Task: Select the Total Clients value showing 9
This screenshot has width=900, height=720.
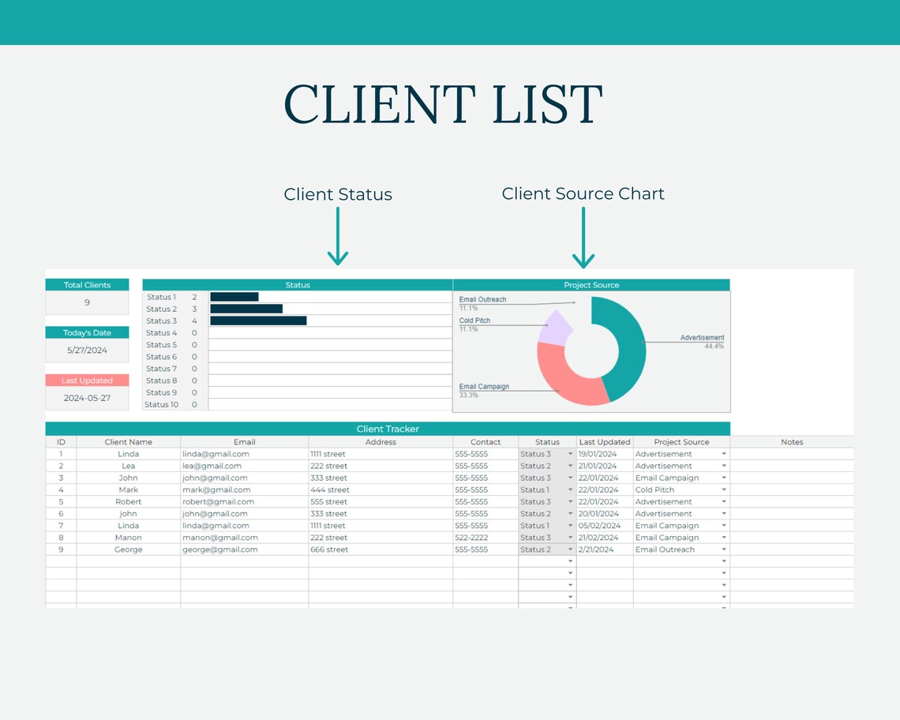Action: click(87, 301)
